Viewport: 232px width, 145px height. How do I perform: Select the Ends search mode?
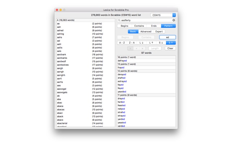pyautogui.click(x=154, y=26)
